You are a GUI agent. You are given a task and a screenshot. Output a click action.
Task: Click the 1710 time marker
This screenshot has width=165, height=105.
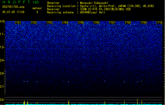[x=159, y=23]
